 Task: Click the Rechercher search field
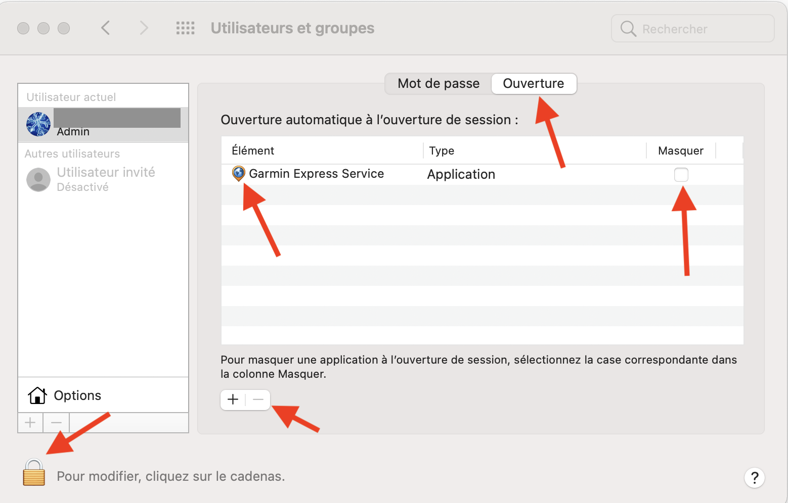(698, 29)
